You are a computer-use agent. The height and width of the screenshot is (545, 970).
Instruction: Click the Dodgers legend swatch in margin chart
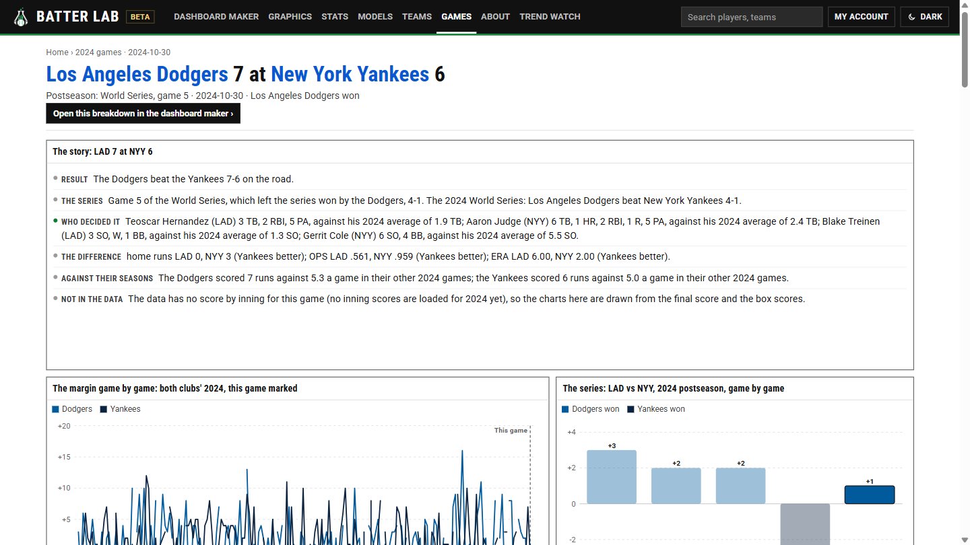click(55, 409)
